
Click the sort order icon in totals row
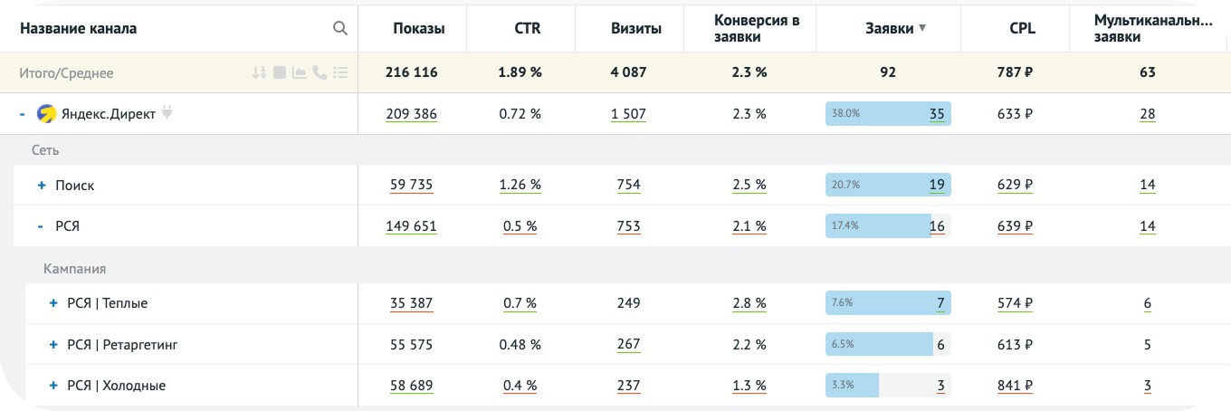pyautogui.click(x=260, y=73)
